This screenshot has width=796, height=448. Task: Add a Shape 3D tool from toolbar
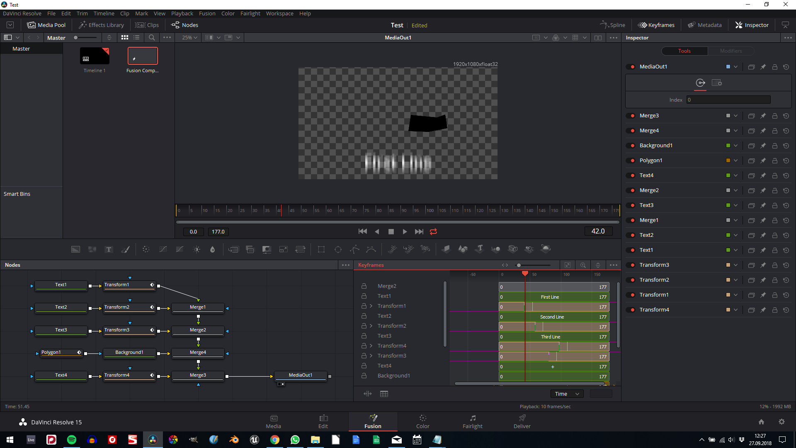[463, 249]
